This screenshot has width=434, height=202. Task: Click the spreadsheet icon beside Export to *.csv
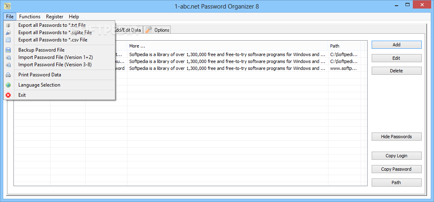pos(8,40)
